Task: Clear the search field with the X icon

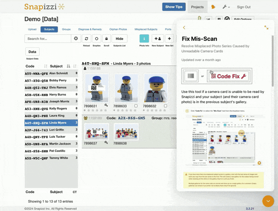Action: [x=76, y=39]
